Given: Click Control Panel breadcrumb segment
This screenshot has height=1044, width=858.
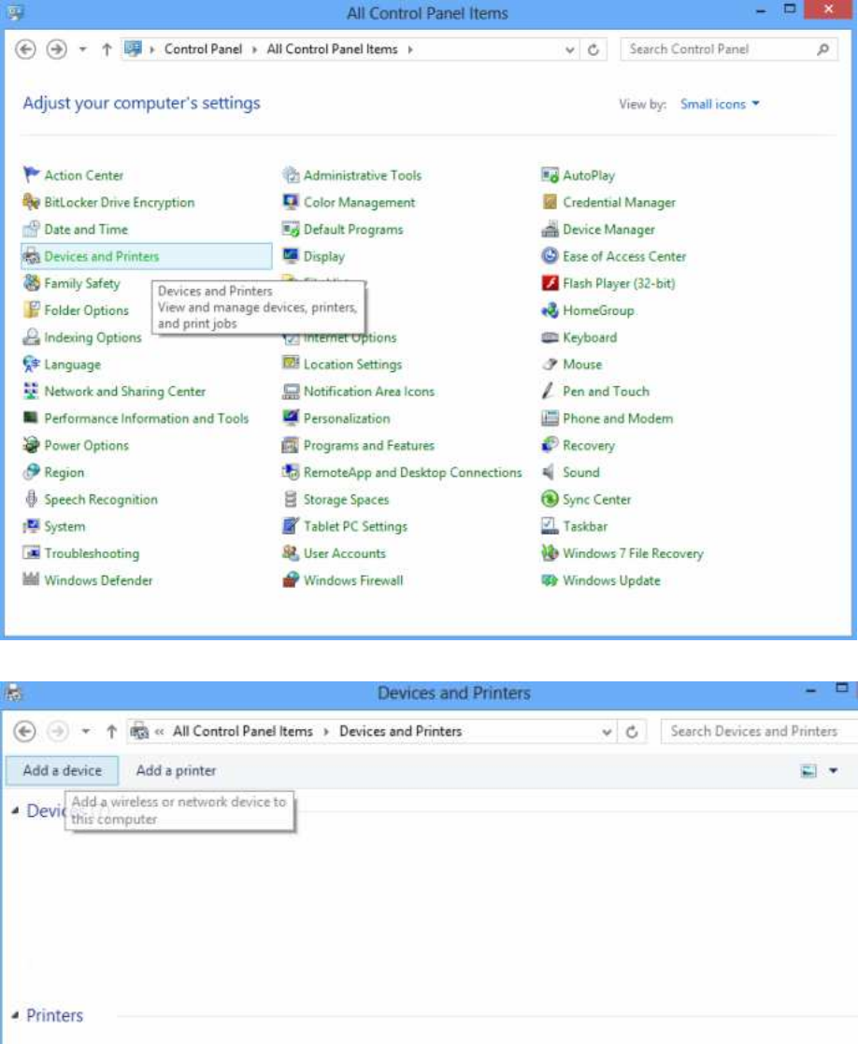Looking at the screenshot, I should click(203, 50).
